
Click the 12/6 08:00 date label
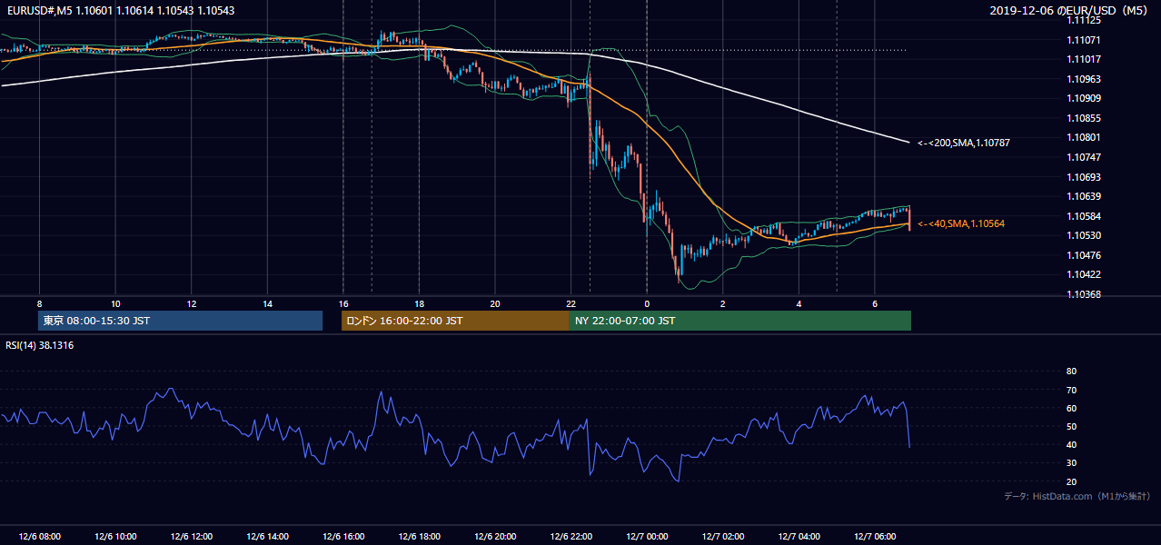[x=39, y=537]
